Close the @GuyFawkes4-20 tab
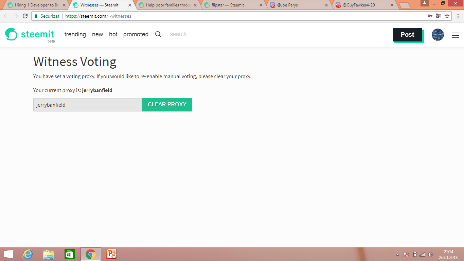 (x=392, y=5)
